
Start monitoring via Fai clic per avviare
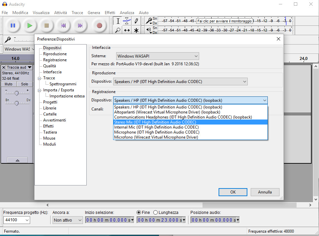point(225,21)
